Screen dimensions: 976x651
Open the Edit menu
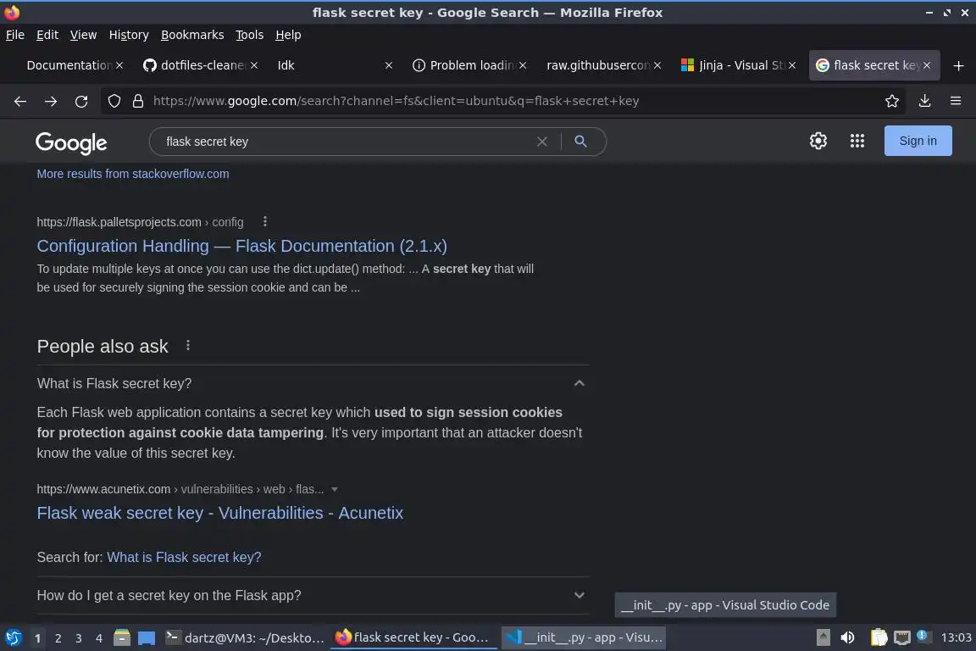pyautogui.click(x=47, y=35)
